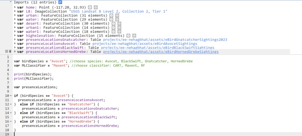Show generated code for Imports

[60, 3]
